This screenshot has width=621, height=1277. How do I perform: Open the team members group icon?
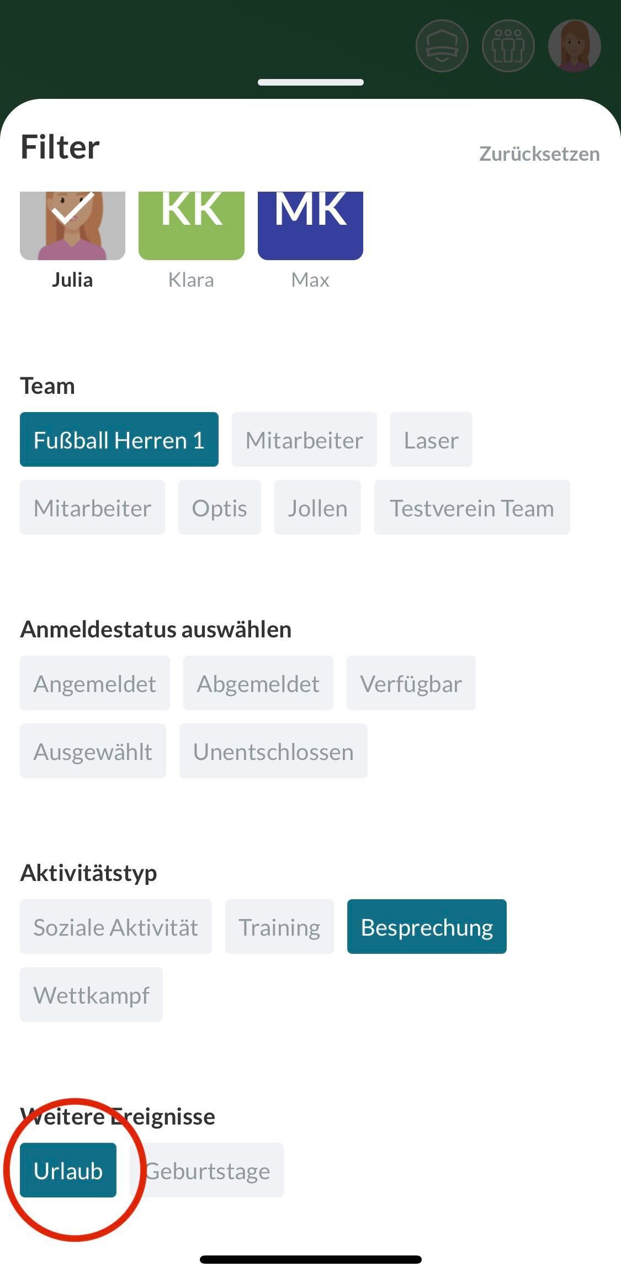pos(508,46)
